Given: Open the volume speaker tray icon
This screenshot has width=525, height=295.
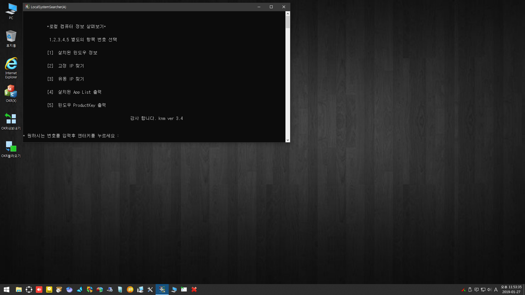Looking at the screenshot, I should [489, 290].
